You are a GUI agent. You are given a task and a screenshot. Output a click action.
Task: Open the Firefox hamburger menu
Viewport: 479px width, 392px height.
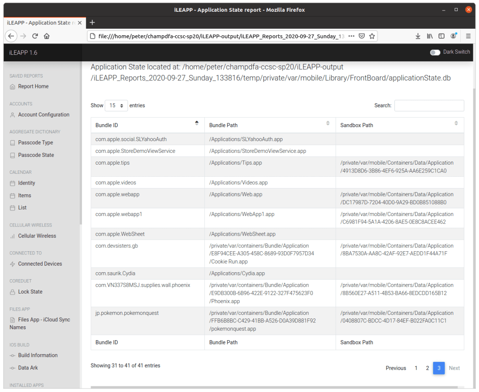[x=468, y=36]
